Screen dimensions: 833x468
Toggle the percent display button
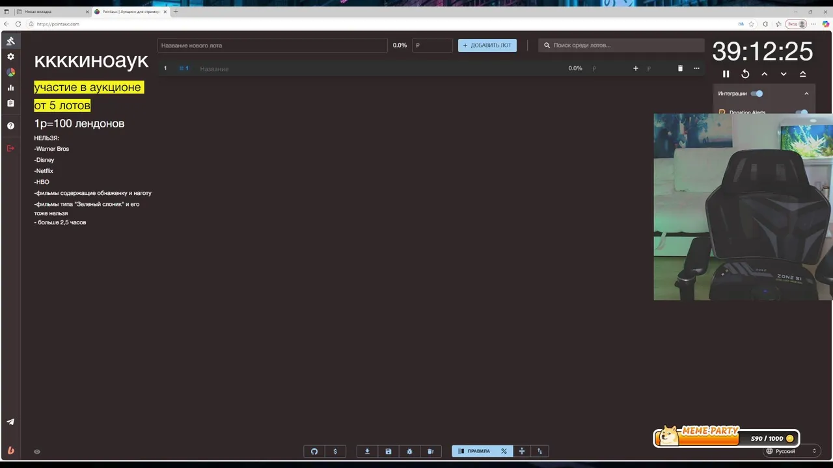click(x=504, y=451)
